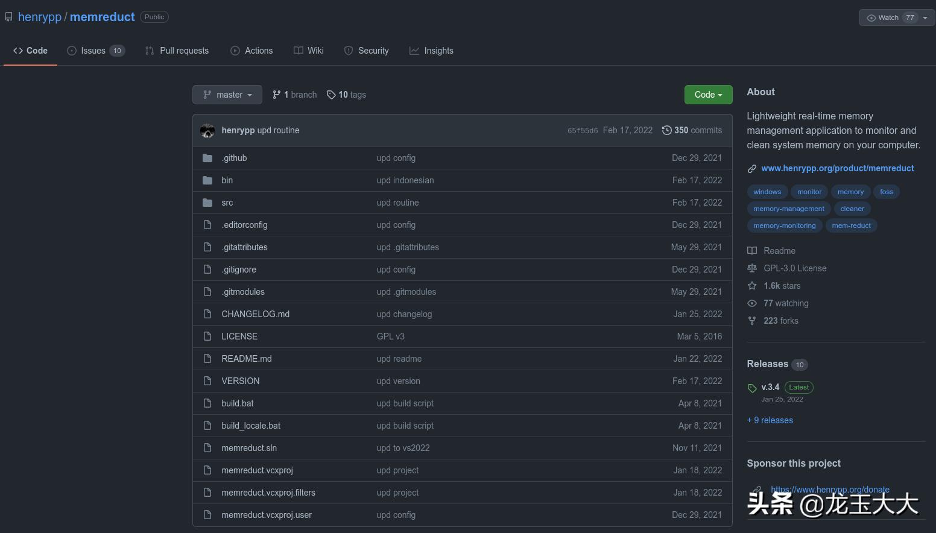Click the commit history clock icon
This screenshot has height=533, width=936.
pyautogui.click(x=666, y=130)
